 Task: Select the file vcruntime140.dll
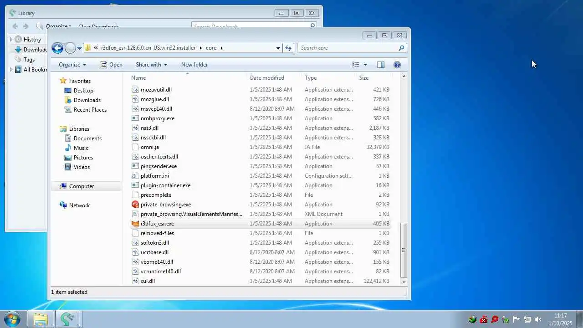(x=160, y=272)
